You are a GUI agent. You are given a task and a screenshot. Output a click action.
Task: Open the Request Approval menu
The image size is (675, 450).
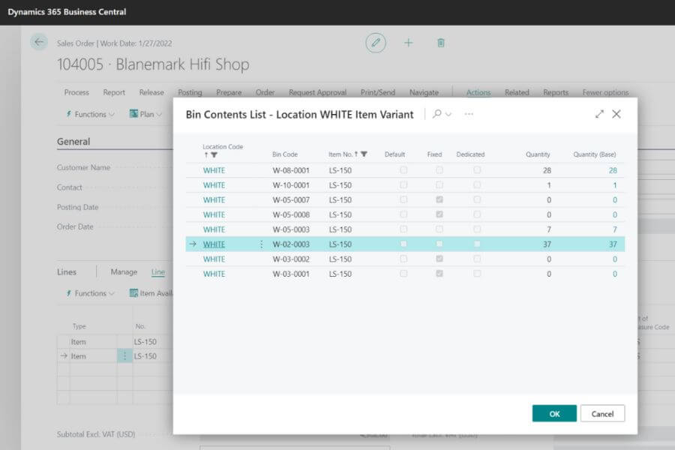[318, 92]
